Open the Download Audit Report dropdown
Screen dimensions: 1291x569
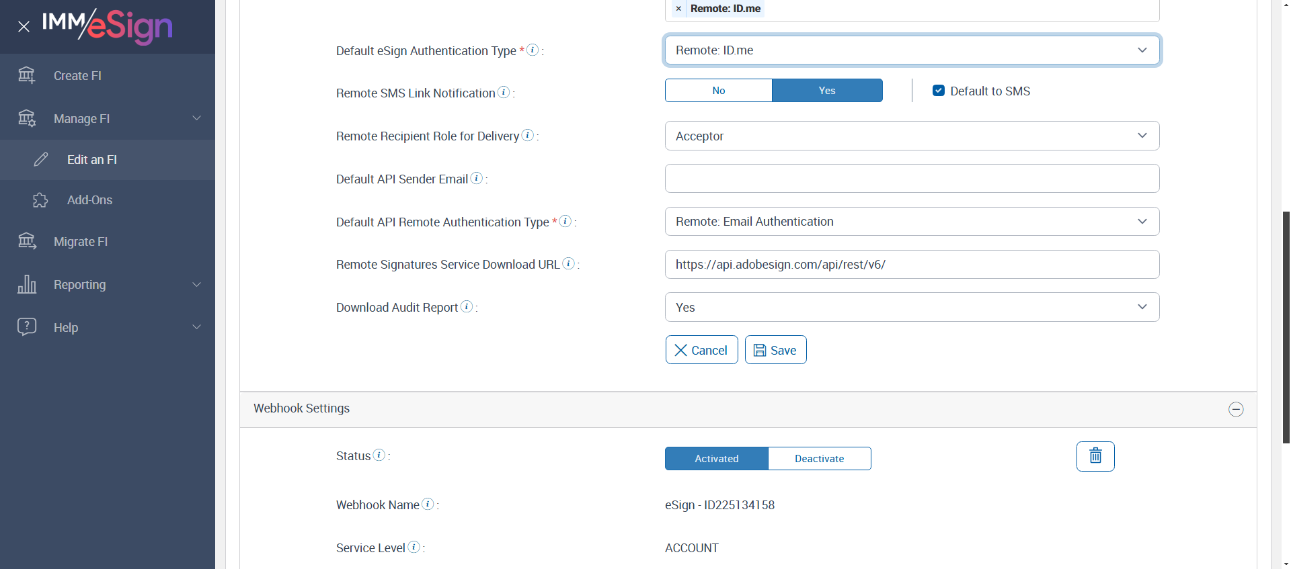coord(911,307)
